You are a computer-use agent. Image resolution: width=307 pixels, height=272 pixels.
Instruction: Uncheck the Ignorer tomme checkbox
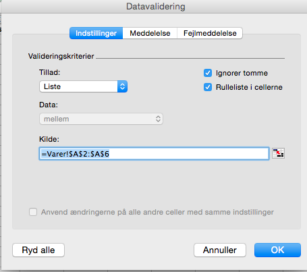(x=208, y=73)
